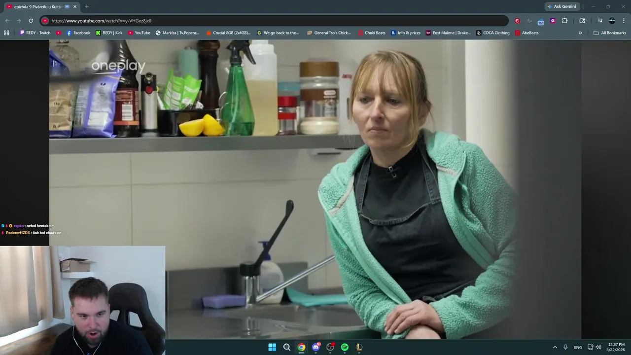Open the All Bookmarks folder
The image size is (631, 355).
point(610,33)
